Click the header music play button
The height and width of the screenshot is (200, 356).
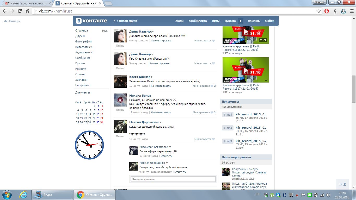tap(241, 21)
